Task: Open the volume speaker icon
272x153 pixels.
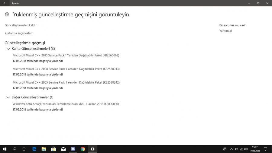Action: coord(246,149)
